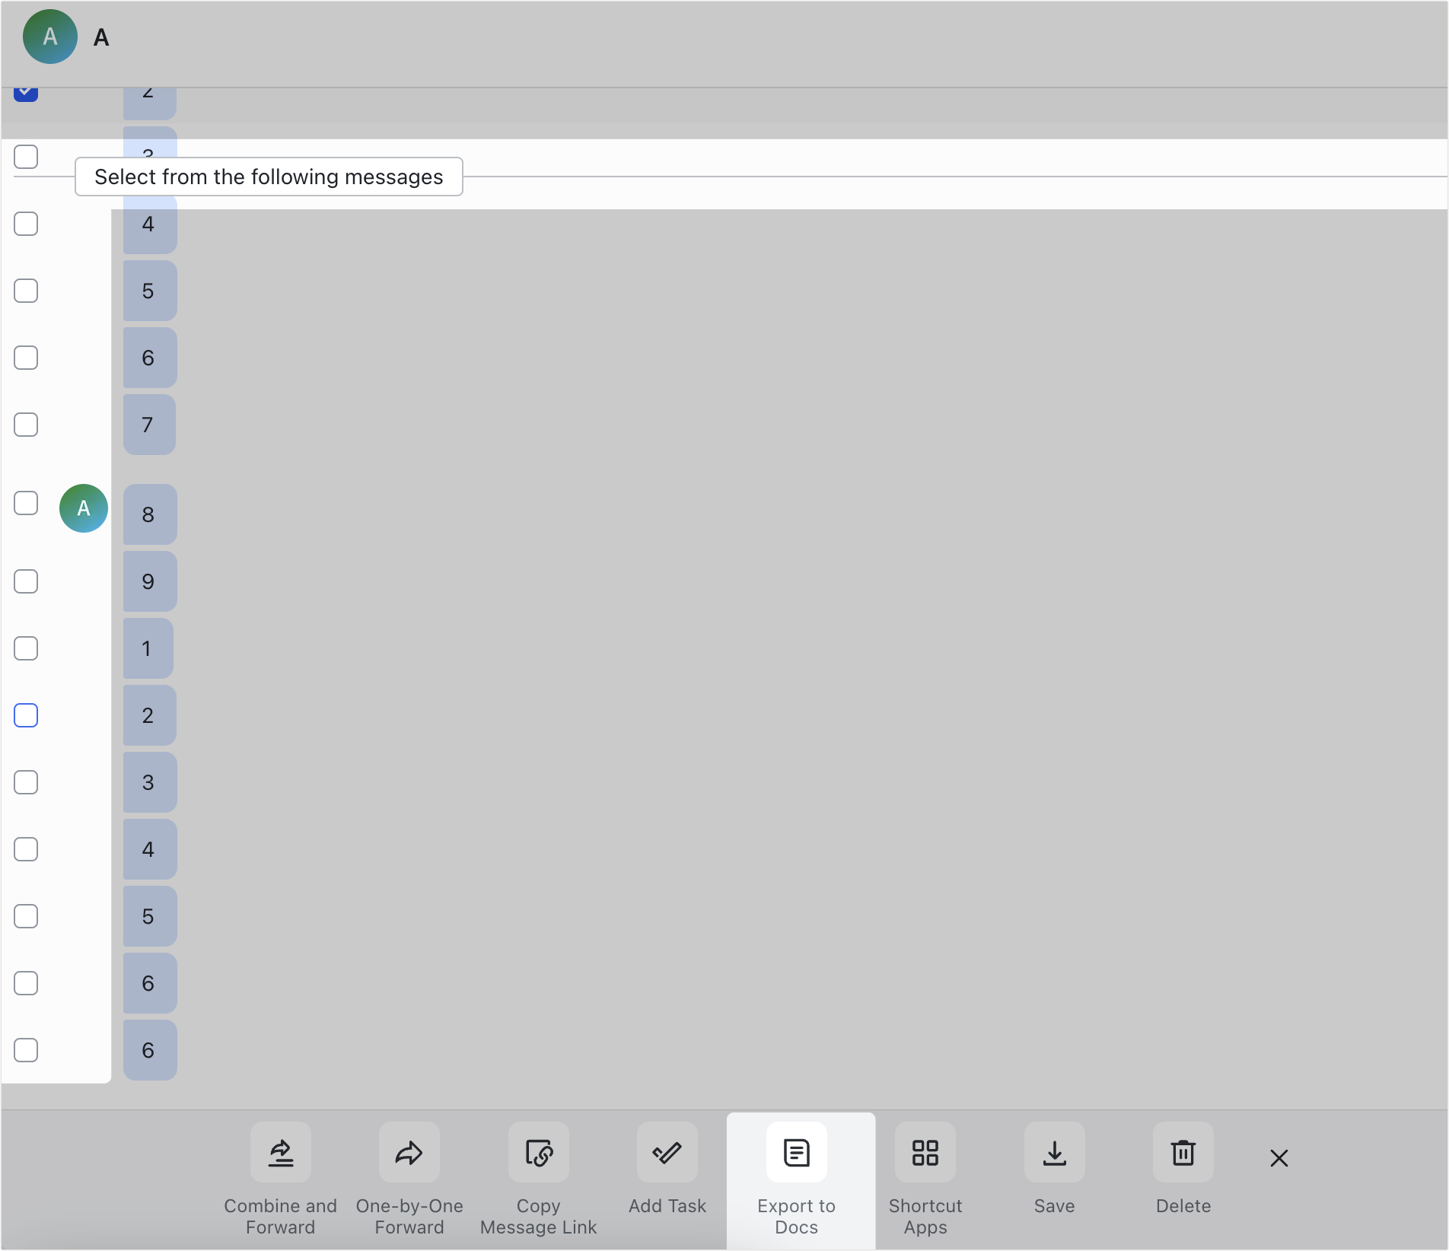
Task: Select the One-by-One Forward icon
Action: point(409,1153)
